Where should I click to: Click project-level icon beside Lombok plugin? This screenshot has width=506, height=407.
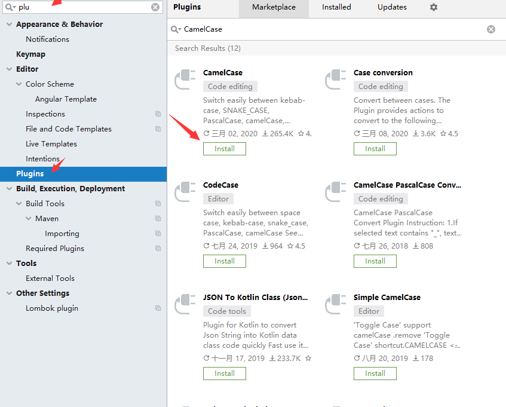click(158, 308)
